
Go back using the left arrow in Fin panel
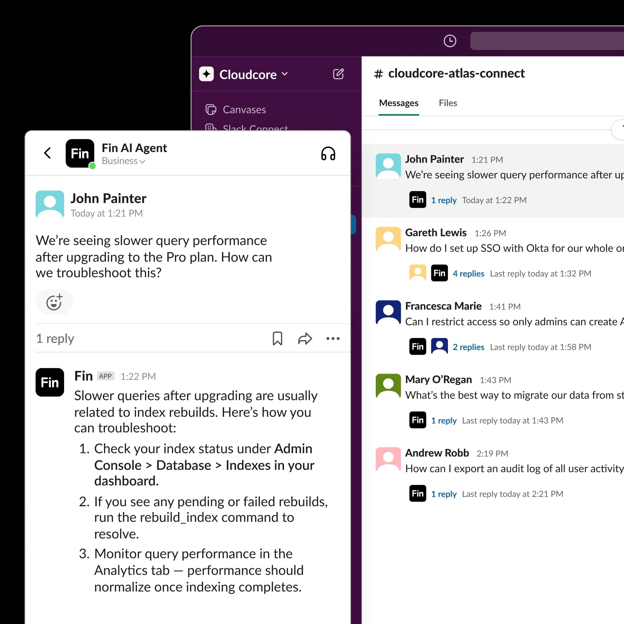pyautogui.click(x=47, y=153)
